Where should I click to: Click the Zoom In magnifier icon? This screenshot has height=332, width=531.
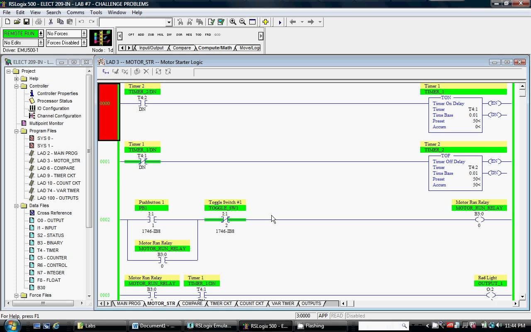tap(233, 22)
